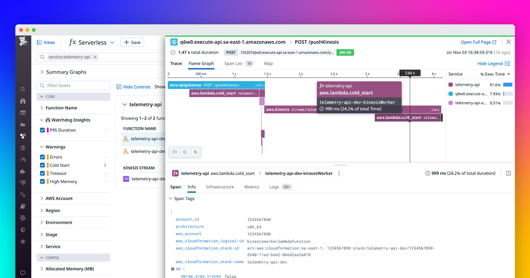Click the Kinesis stream row icon
This screenshot has height=278, width=530.
126,179
